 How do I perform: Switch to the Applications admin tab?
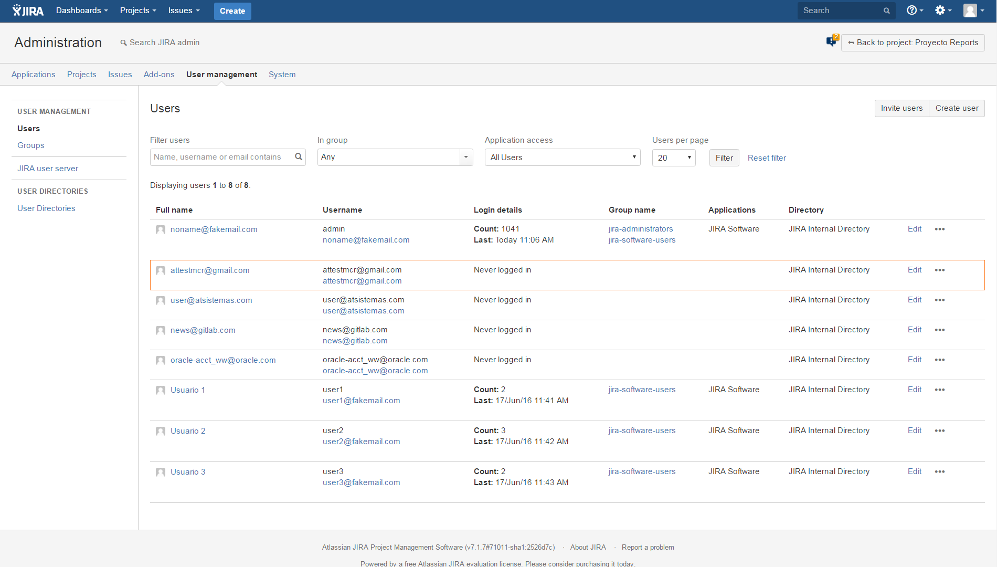(33, 75)
